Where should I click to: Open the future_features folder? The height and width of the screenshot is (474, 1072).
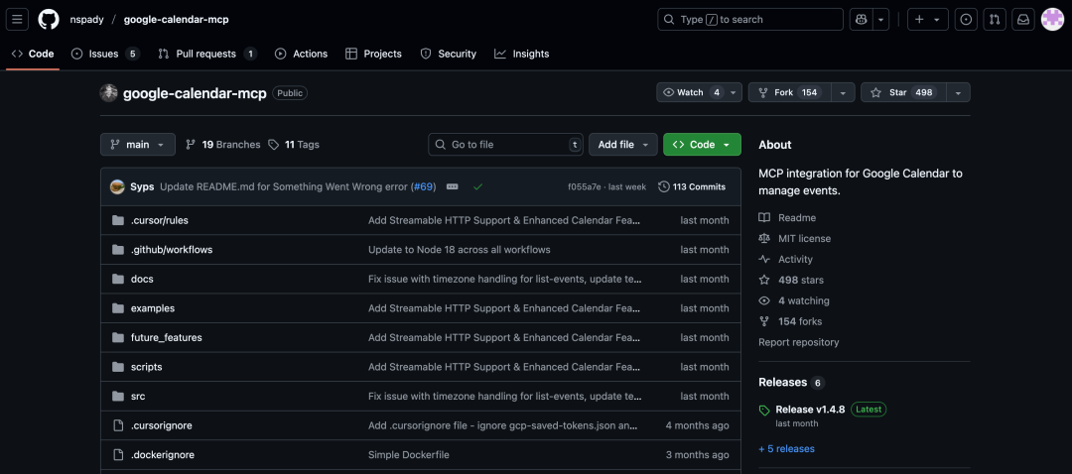pos(166,337)
